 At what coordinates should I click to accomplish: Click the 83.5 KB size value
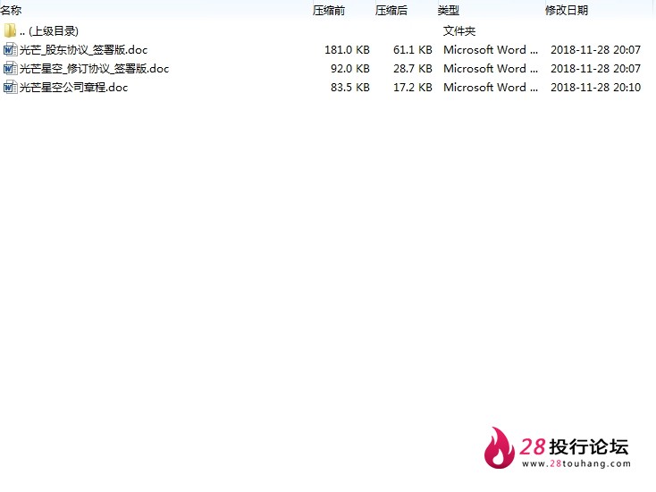pos(349,88)
